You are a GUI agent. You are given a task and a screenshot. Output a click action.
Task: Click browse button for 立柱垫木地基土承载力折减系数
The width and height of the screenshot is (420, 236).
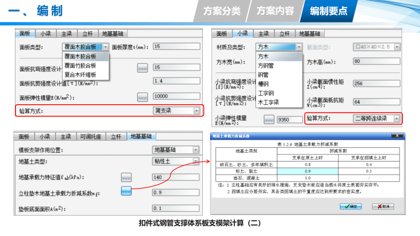point(127,191)
